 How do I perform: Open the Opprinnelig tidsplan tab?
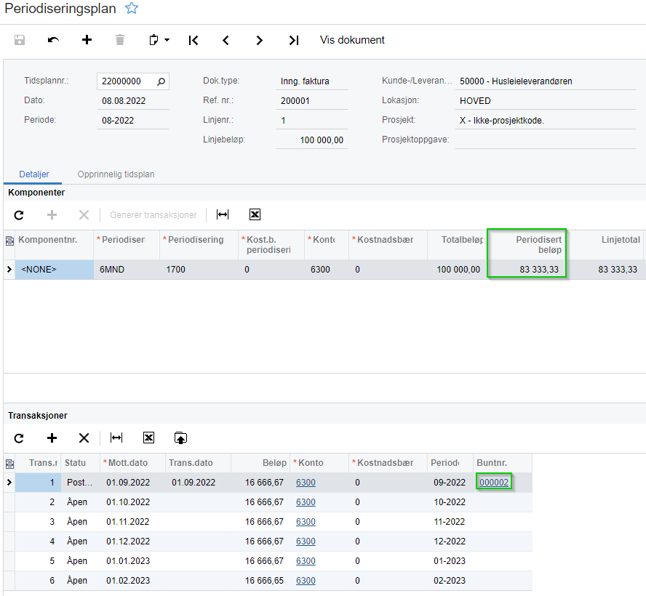coord(116,174)
